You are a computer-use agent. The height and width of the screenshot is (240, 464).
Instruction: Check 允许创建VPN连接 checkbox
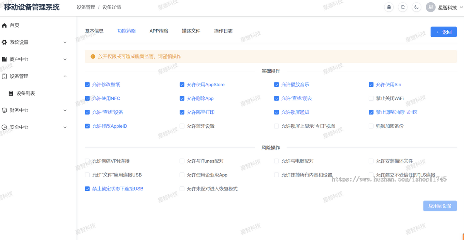point(87,161)
